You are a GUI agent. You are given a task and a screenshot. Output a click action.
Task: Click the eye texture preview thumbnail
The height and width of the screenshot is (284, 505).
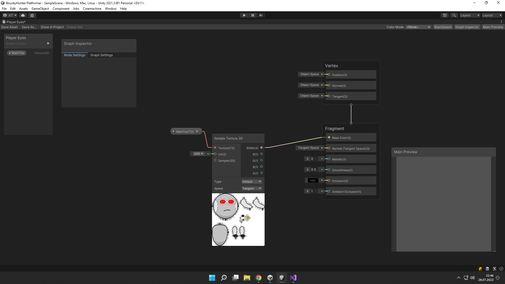(x=238, y=219)
